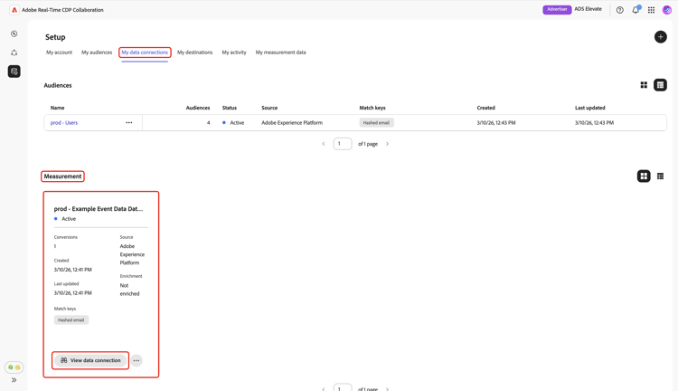
Task: Click the Name column header
Action: (58, 108)
